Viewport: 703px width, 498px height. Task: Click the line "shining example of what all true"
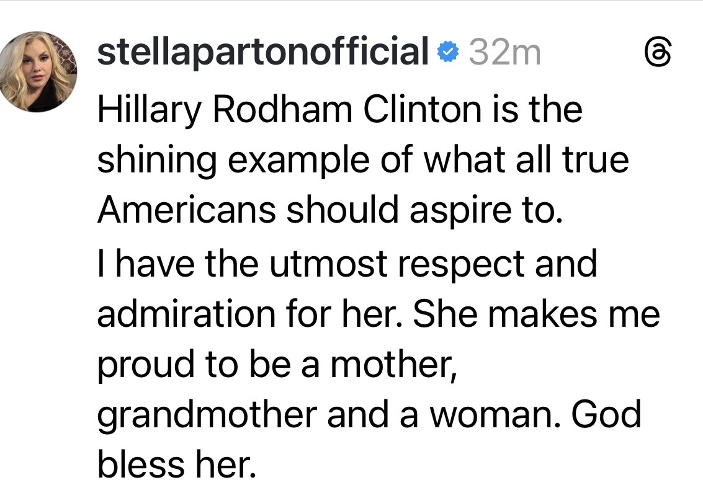363,159
